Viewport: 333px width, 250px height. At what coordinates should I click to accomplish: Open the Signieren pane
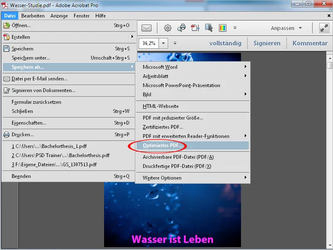267,43
